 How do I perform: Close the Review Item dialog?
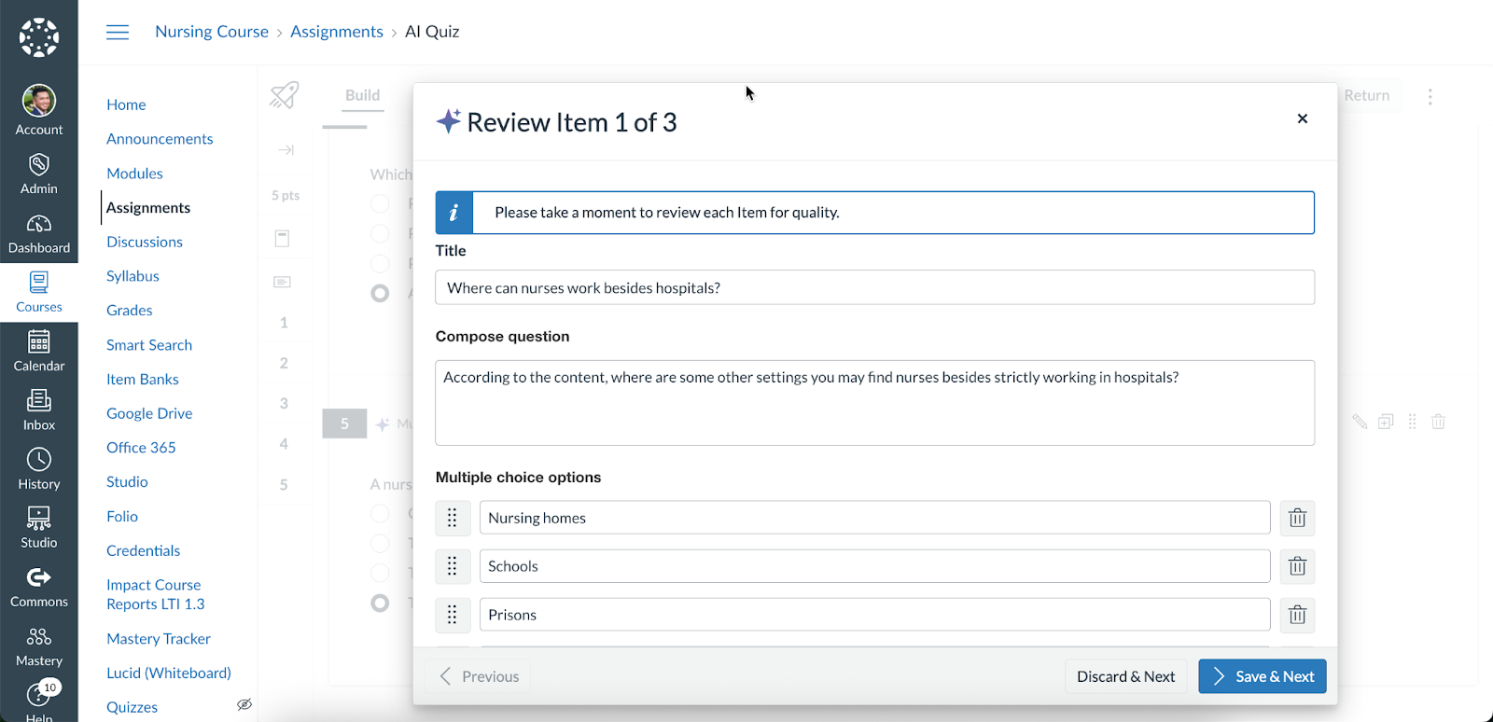tap(1303, 118)
